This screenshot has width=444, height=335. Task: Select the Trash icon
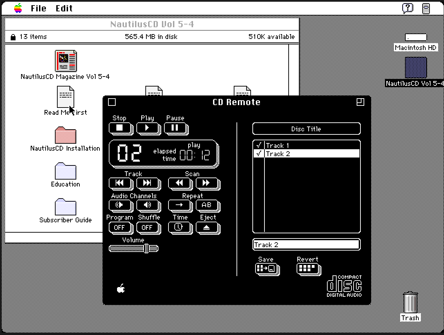click(411, 303)
